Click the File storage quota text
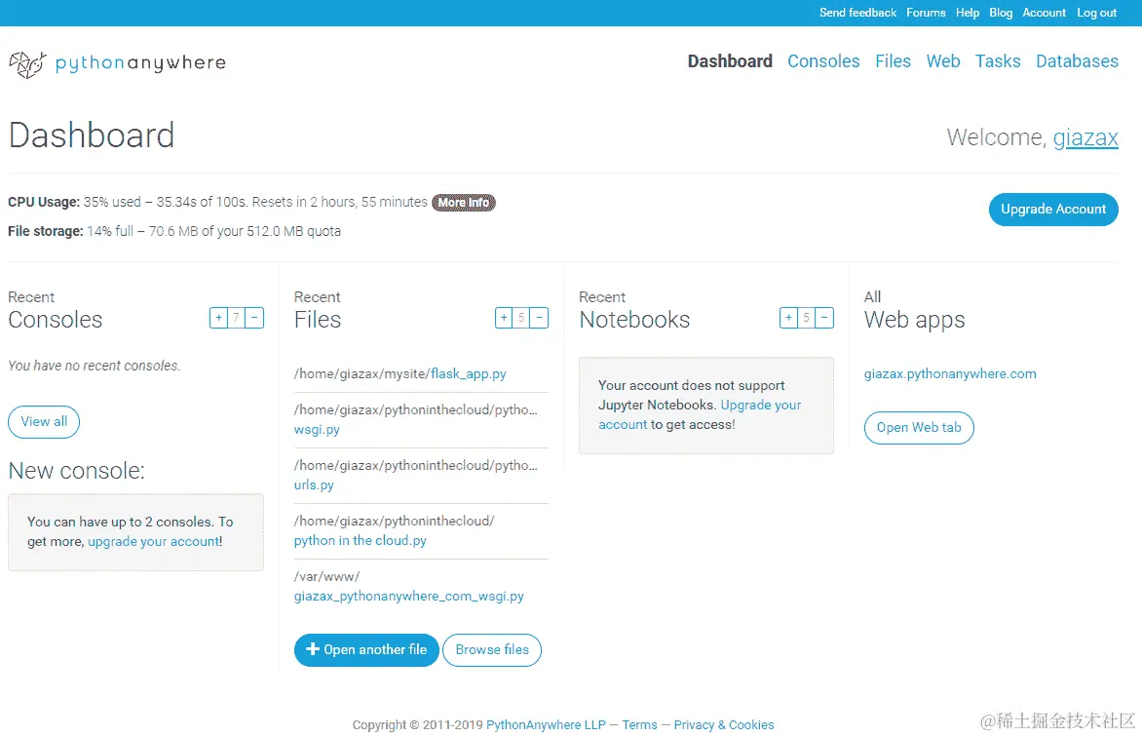Screen dimensions: 1142x737 coord(174,231)
